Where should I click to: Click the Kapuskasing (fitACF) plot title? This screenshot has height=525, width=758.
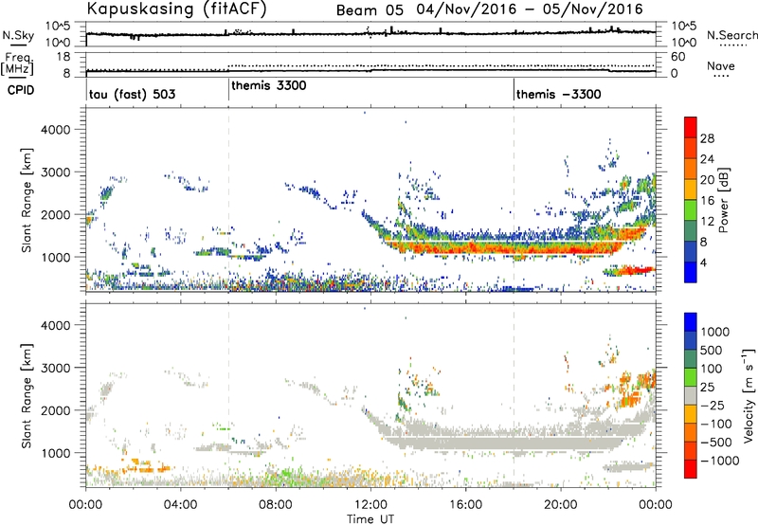(176, 9)
